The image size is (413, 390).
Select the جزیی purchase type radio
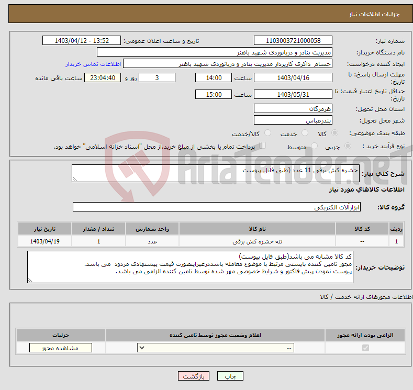[x=348, y=146]
